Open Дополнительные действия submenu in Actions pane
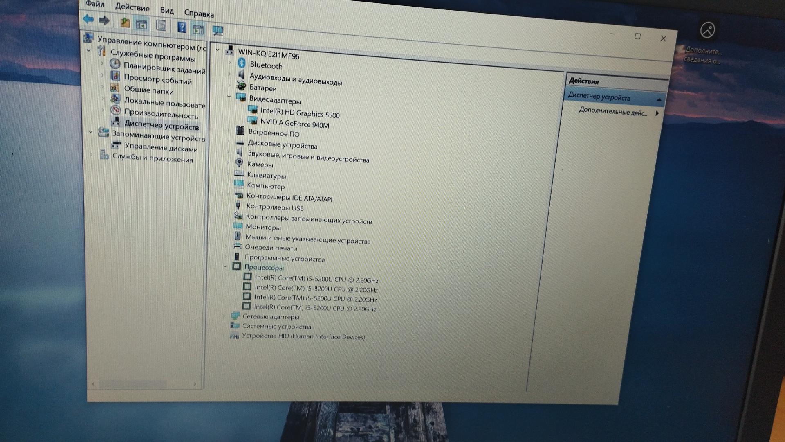Screen dimensions: 785x442 point(613,112)
